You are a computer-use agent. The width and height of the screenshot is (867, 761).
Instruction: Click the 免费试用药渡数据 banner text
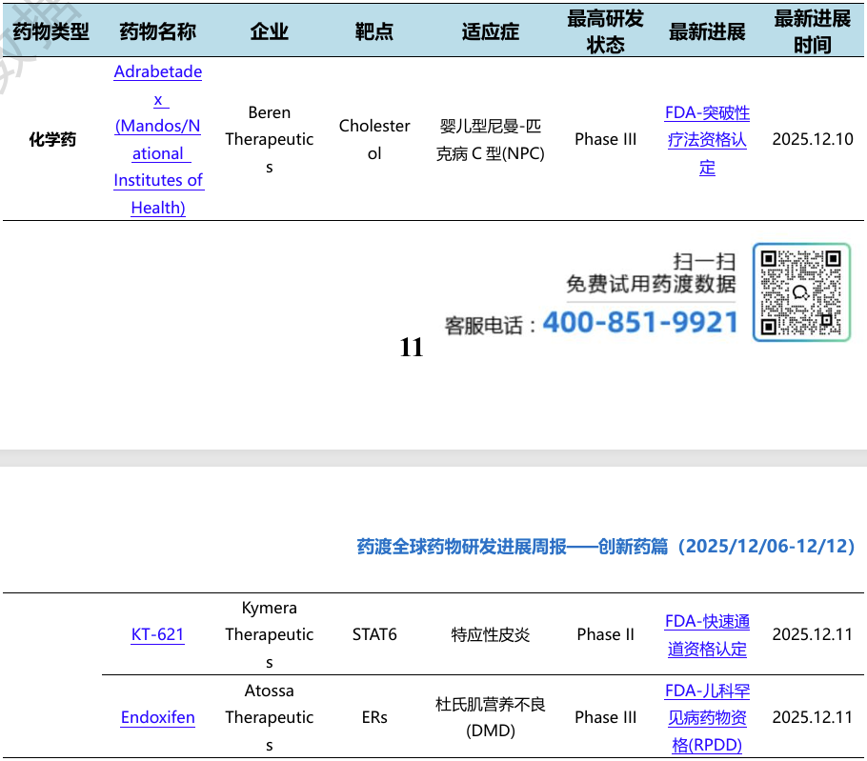click(651, 284)
